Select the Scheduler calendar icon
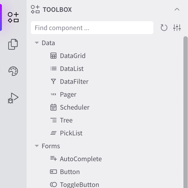 (x=53, y=107)
